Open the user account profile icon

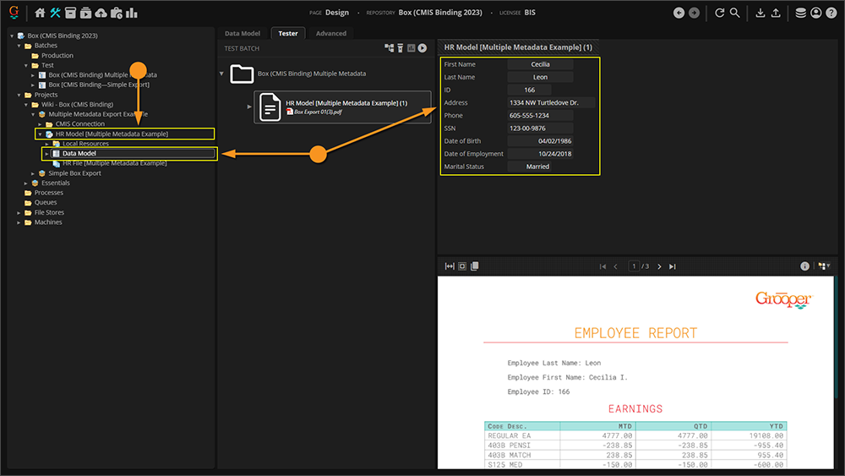[x=815, y=13]
